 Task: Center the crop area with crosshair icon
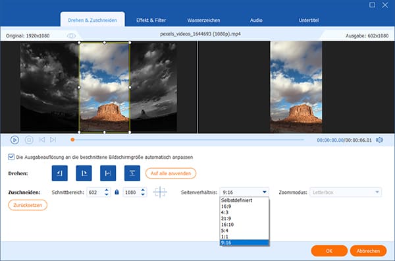pos(160,192)
